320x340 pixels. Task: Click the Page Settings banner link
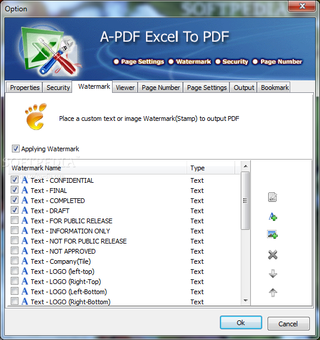point(139,61)
